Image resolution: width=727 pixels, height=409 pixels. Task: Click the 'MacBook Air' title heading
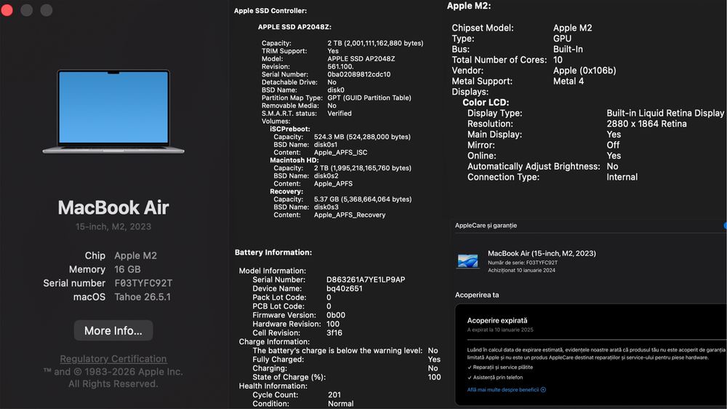click(x=113, y=207)
